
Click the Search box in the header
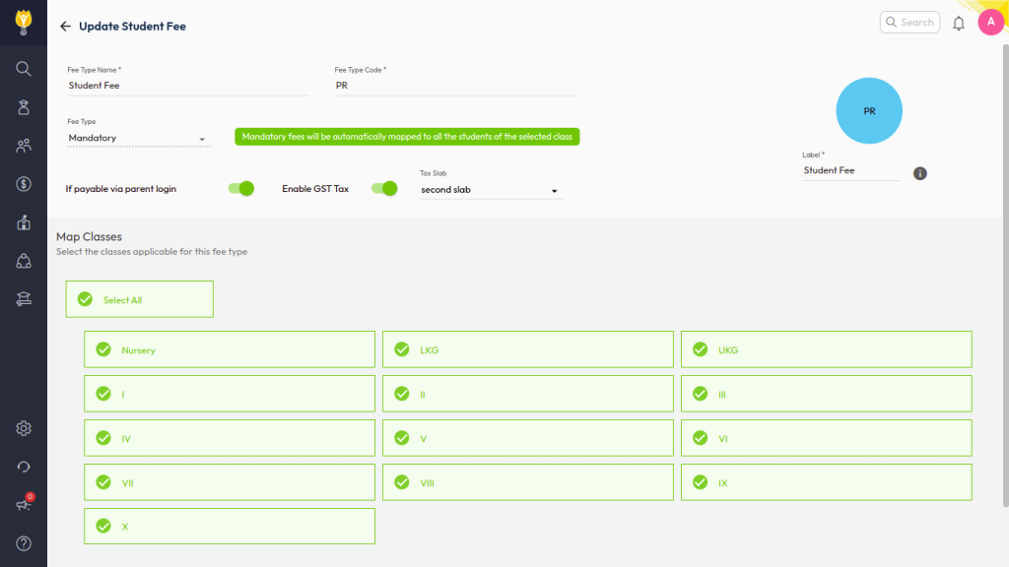909,23
